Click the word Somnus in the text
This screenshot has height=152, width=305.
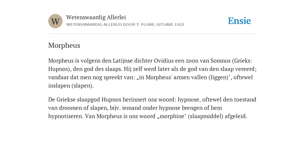[x=220, y=61]
